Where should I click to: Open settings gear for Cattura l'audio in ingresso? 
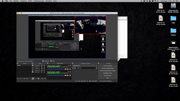click(x=70, y=69)
